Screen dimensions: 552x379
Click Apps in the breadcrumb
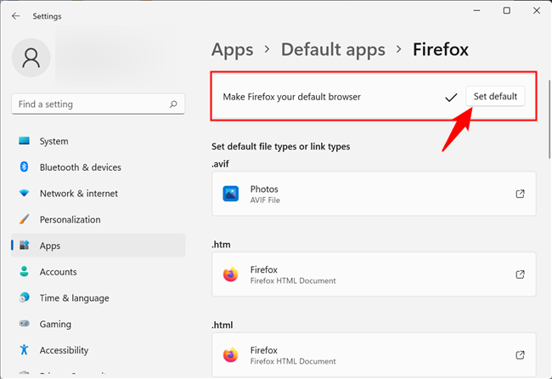[232, 49]
